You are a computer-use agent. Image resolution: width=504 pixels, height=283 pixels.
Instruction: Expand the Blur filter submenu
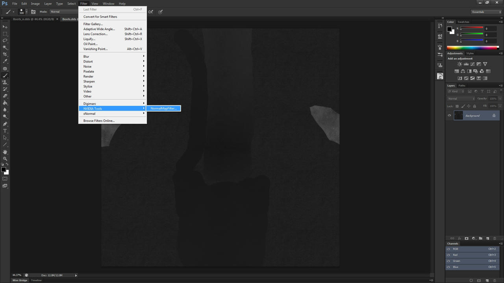(x=112, y=57)
